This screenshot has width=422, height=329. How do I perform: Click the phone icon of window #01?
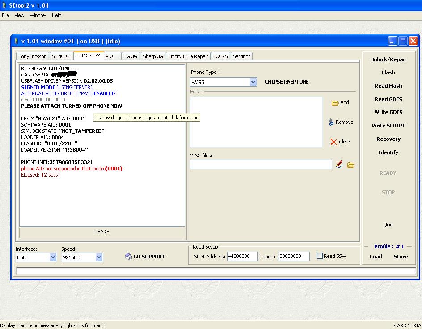tap(16, 41)
